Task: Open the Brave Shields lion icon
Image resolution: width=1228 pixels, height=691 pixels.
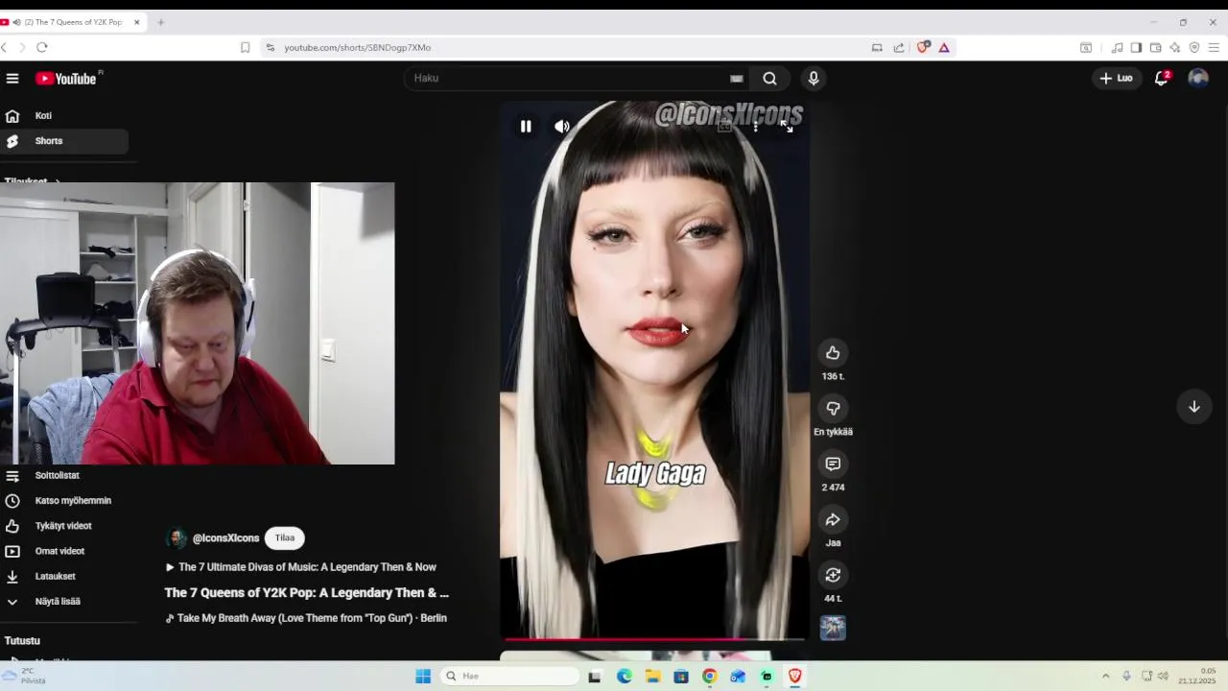Action: [923, 47]
